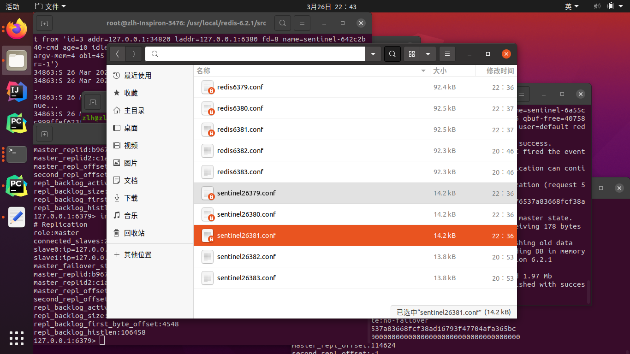The image size is (630, 354).
Task: Switch to grid view in file manager
Action: [412, 54]
